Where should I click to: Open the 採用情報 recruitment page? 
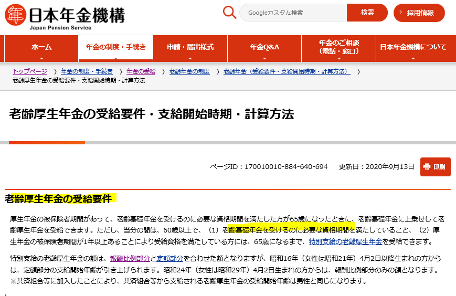[419, 13]
